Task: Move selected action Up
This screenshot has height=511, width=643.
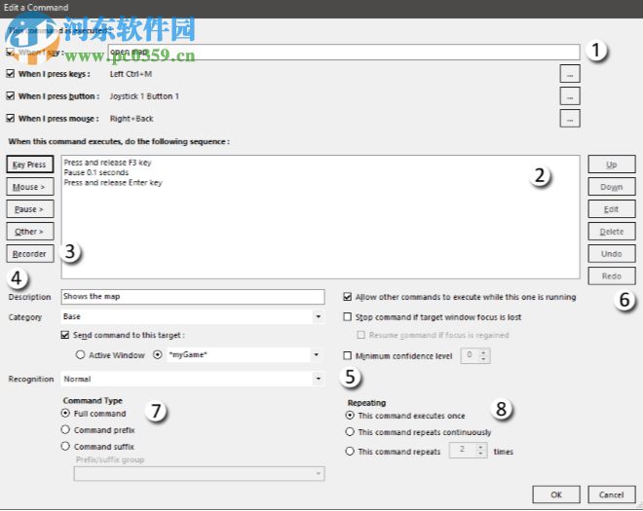Action: click(612, 164)
